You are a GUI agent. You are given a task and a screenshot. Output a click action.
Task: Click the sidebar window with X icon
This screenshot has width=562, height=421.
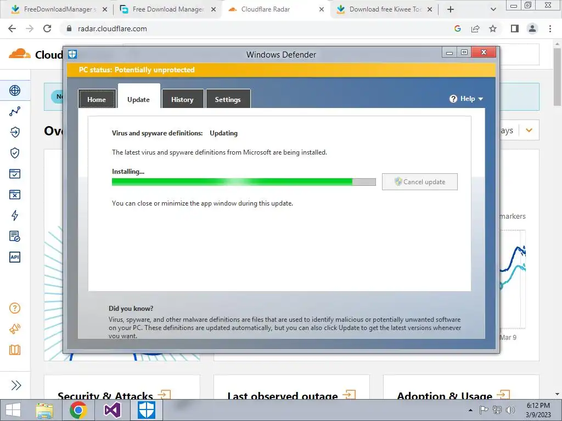point(15,195)
